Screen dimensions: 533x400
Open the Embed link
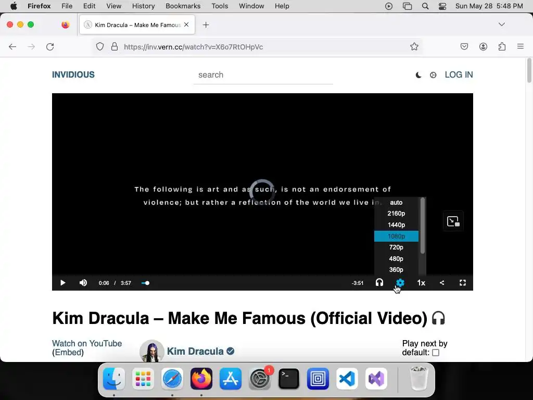click(x=68, y=352)
